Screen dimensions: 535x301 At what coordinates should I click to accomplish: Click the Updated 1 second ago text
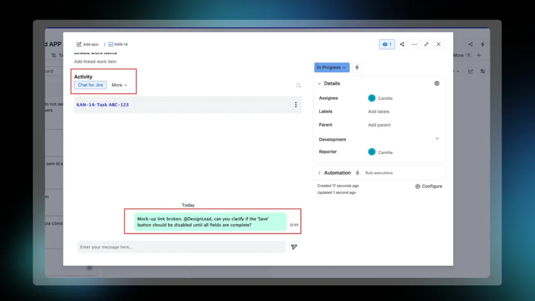click(336, 193)
